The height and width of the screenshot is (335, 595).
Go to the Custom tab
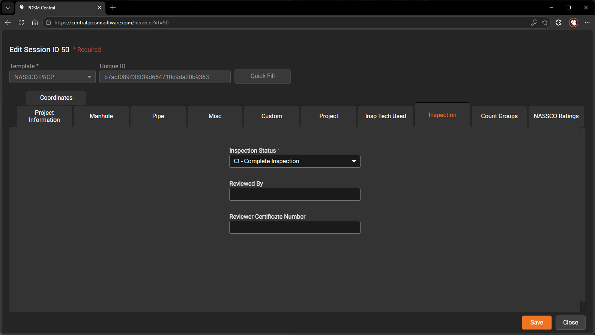(x=272, y=116)
